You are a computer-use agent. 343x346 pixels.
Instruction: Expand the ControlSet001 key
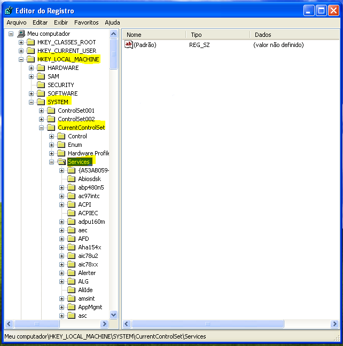[x=42, y=111]
